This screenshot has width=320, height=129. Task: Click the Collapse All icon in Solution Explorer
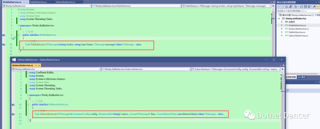[305, 7]
